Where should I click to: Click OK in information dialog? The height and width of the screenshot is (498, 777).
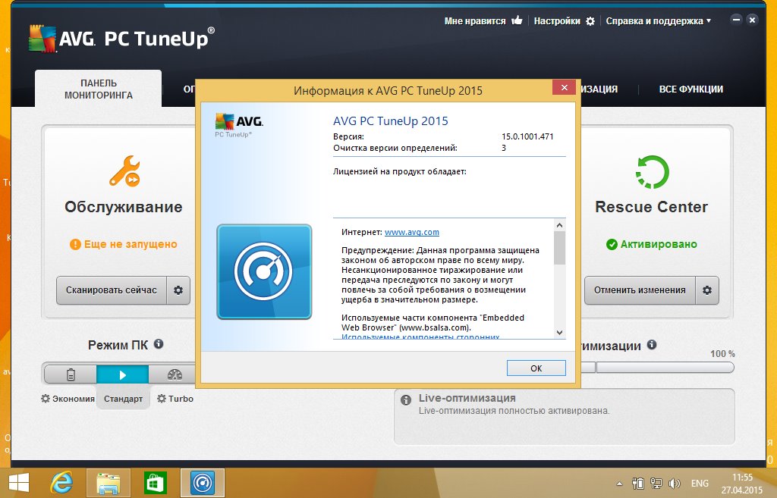click(x=536, y=368)
